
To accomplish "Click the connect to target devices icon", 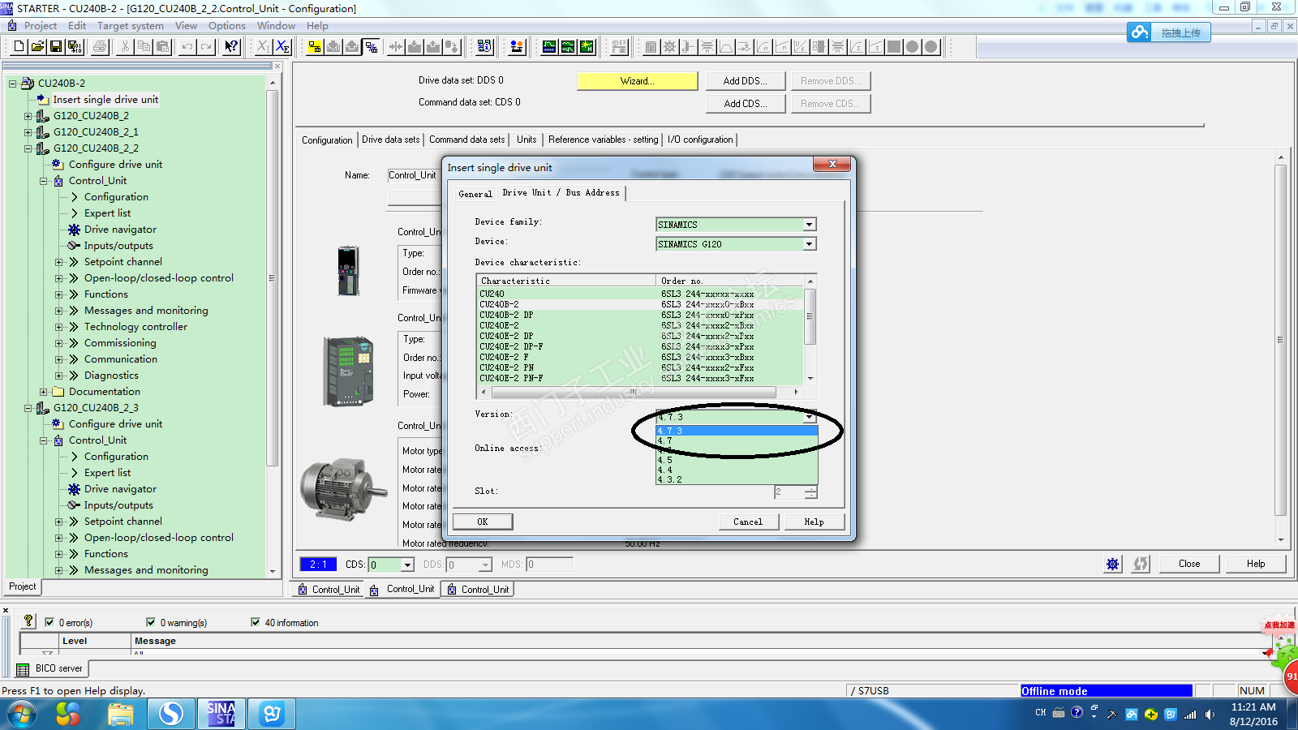I will click(x=314, y=47).
